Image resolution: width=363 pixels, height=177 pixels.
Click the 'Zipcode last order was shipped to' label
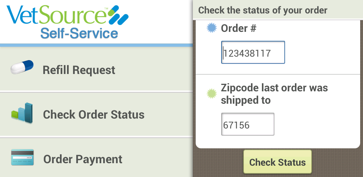point(274,94)
